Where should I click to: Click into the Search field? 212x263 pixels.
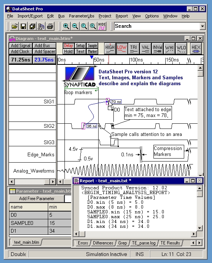tap(157, 26)
